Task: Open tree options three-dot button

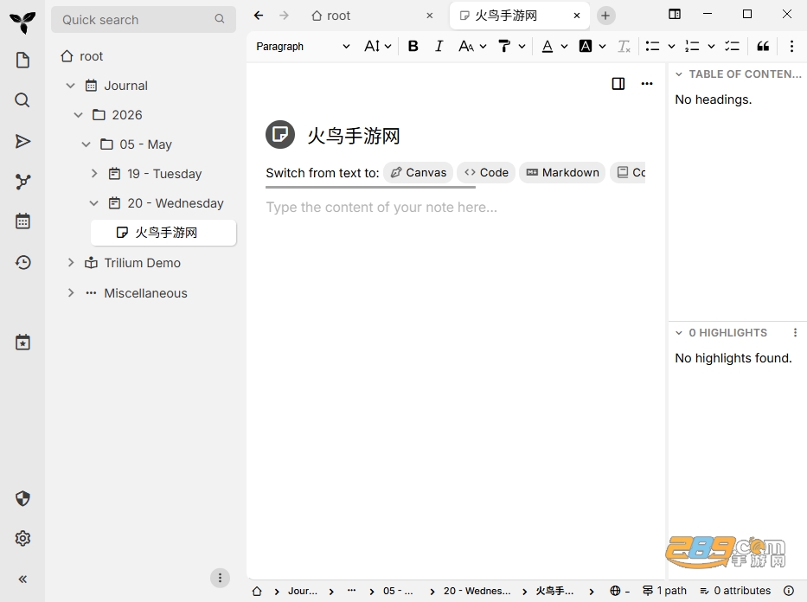Action: click(x=220, y=578)
